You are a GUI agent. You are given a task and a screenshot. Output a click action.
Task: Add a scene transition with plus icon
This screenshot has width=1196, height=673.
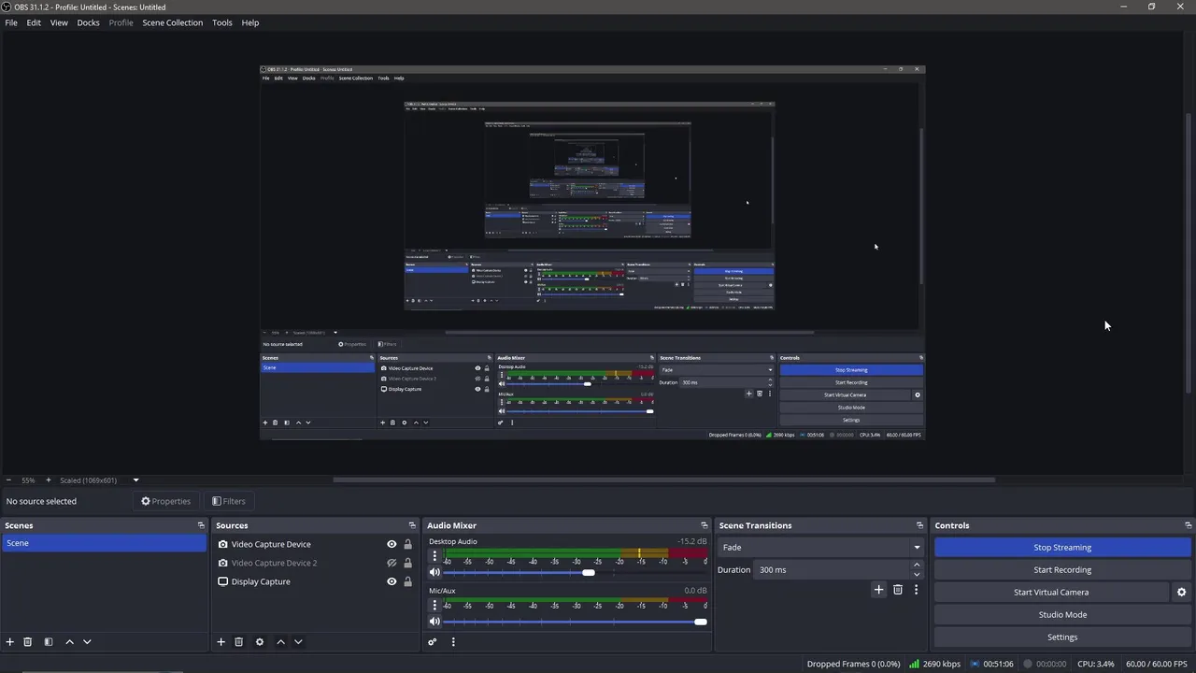(x=878, y=590)
